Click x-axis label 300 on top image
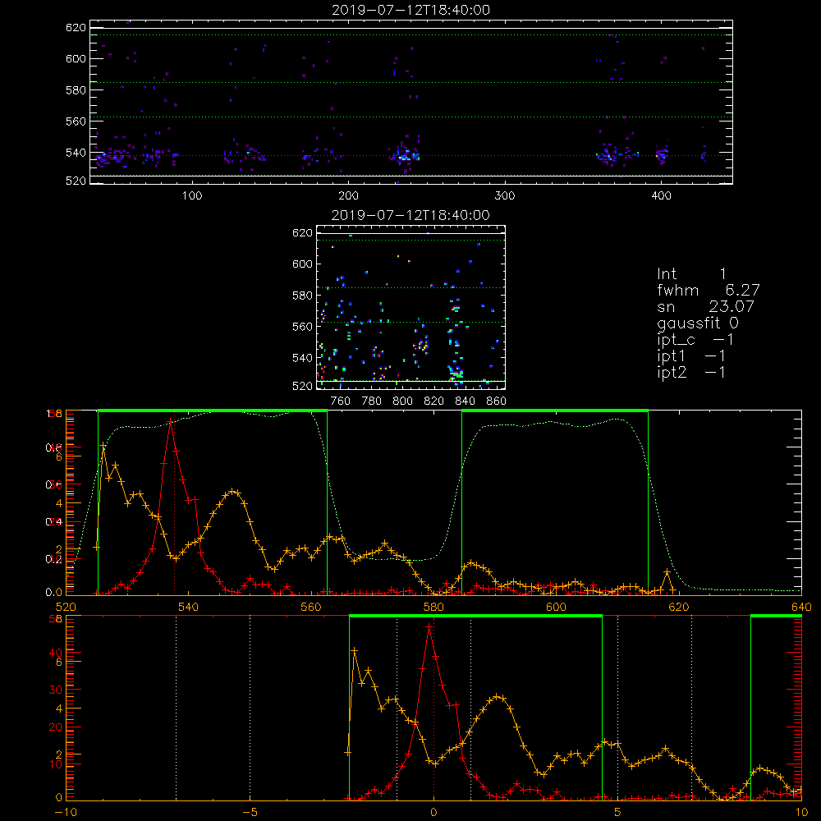The width and height of the screenshot is (821, 821). coord(505,196)
